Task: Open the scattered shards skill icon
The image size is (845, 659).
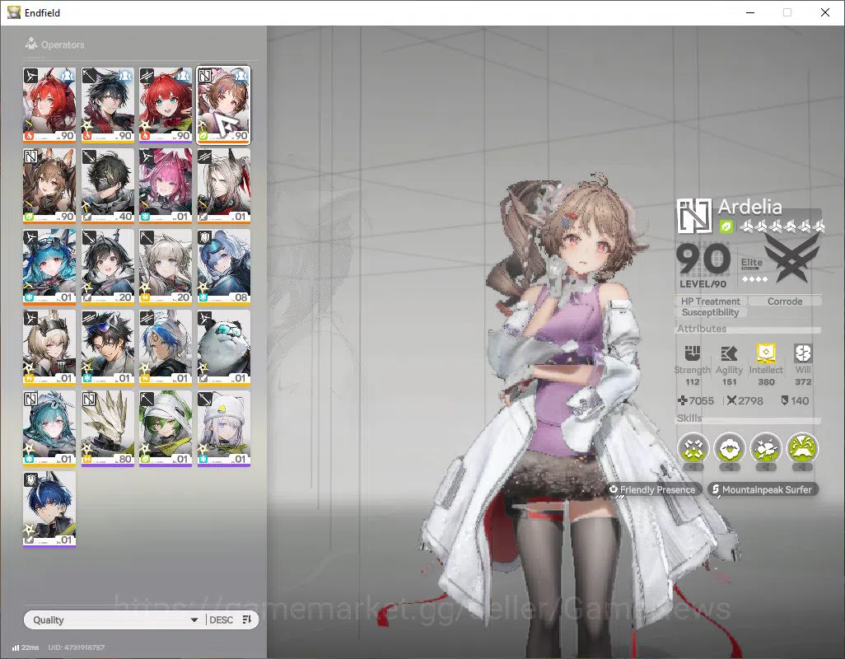Action: pyautogui.click(x=693, y=448)
